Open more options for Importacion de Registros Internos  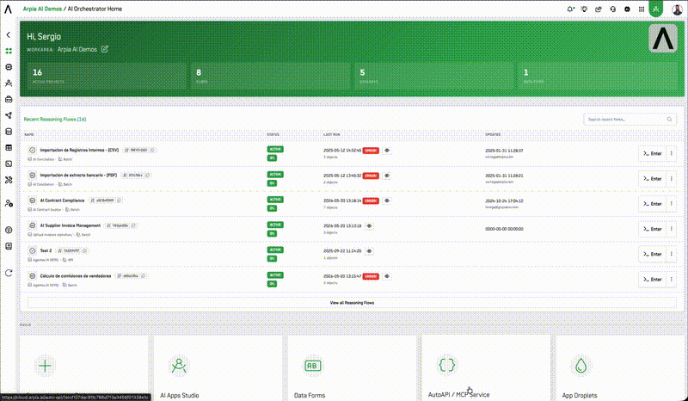coord(672,153)
